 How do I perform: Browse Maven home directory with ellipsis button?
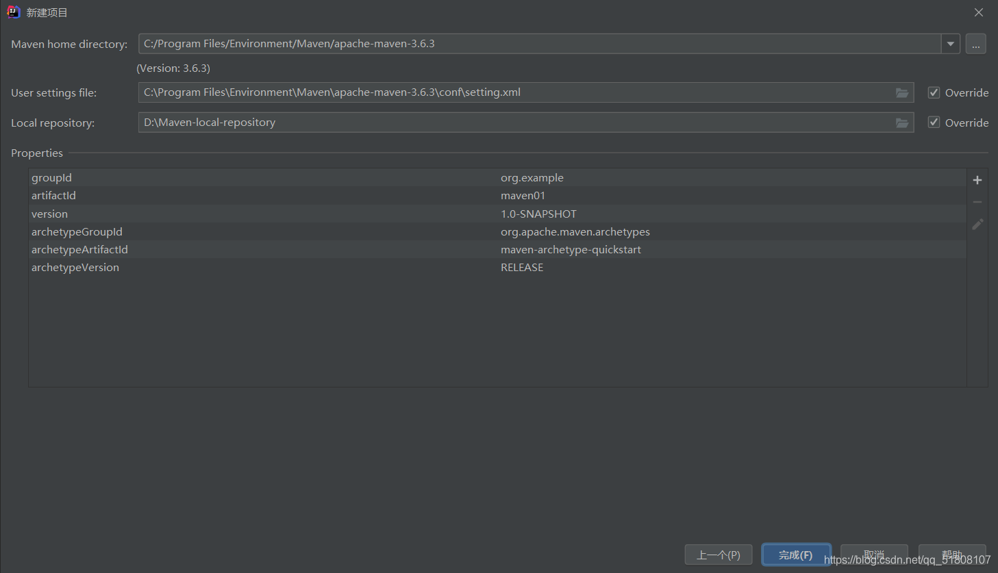[976, 44]
